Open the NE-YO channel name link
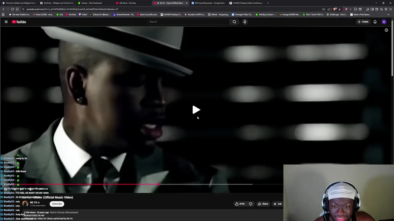 pos(34,203)
